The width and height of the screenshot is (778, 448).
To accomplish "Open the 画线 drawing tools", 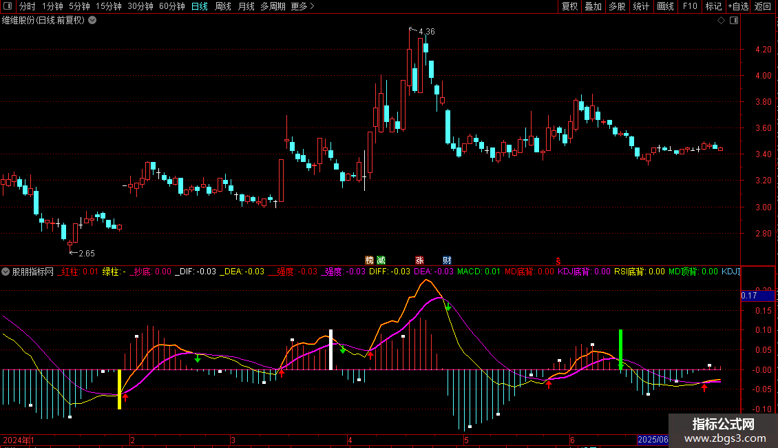I will click(665, 6).
